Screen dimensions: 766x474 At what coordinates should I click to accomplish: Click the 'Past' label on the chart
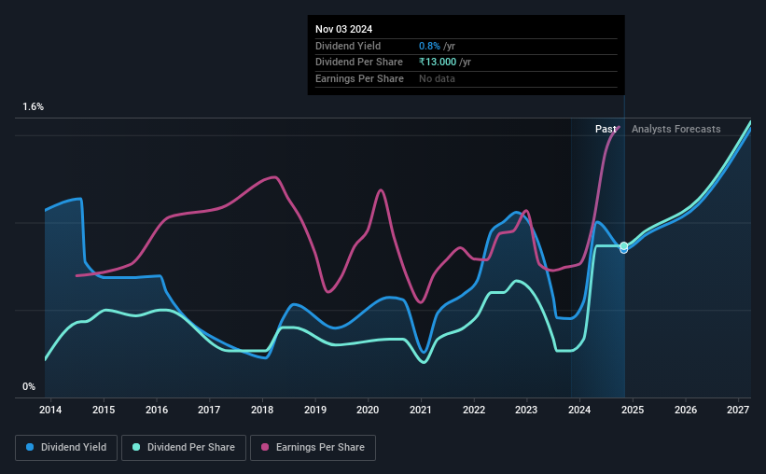pos(606,129)
